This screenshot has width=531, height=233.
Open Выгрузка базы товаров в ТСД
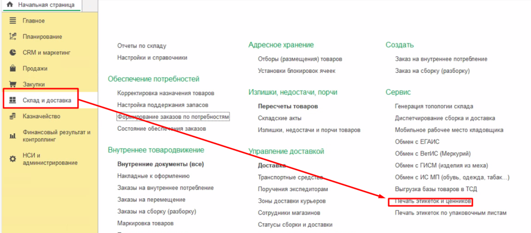pos(436,189)
